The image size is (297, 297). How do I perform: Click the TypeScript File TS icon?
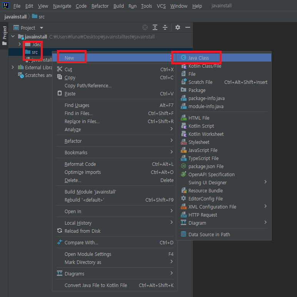click(184, 158)
